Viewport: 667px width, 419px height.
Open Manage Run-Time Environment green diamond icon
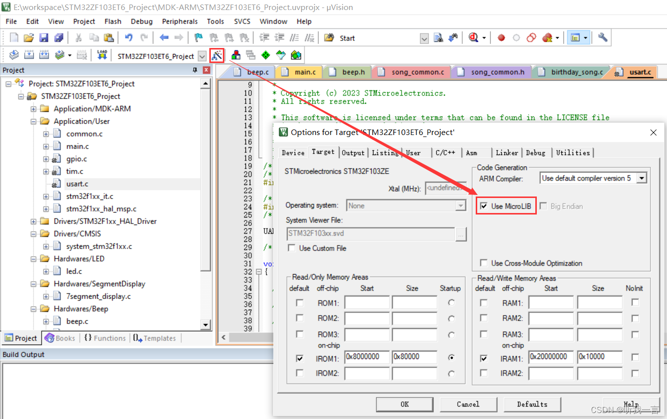click(x=265, y=55)
